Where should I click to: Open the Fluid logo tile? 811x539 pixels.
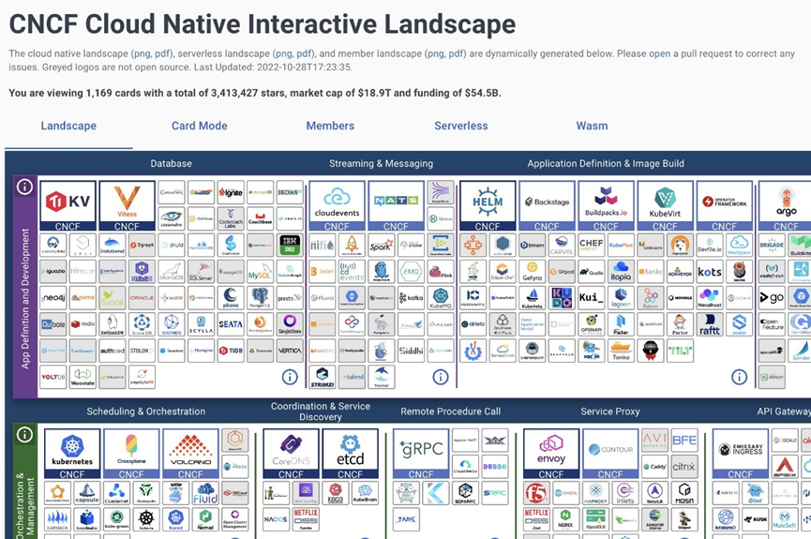[205, 493]
